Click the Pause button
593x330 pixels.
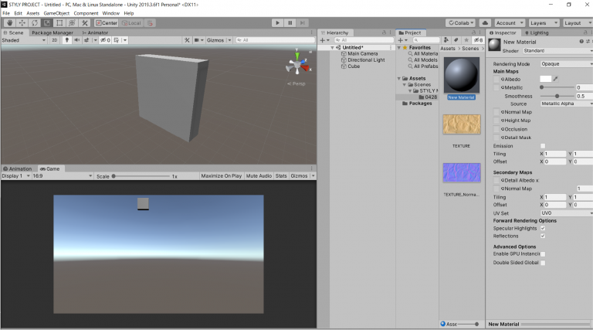290,23
